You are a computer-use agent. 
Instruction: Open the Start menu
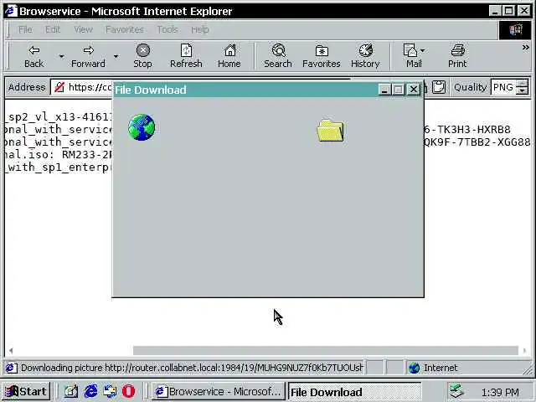26,391
